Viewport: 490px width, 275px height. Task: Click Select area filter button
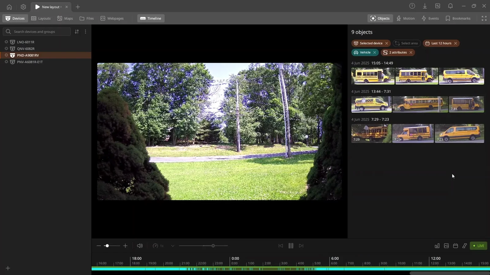click(x=406, y=43)
